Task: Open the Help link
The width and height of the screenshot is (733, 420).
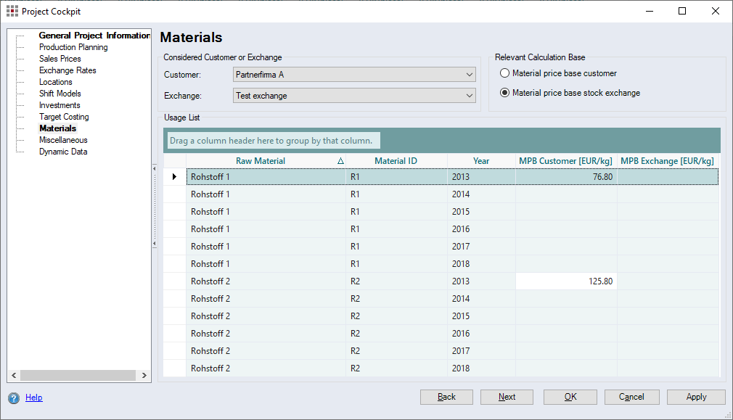Action: tap(34, 398)
